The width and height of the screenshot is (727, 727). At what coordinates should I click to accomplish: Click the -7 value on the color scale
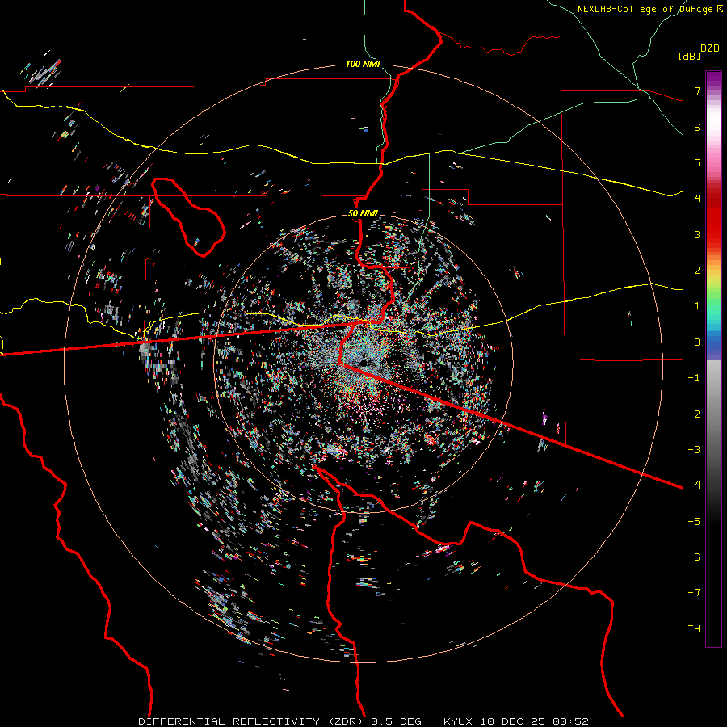pyautogui.click(x=694, y=593)
